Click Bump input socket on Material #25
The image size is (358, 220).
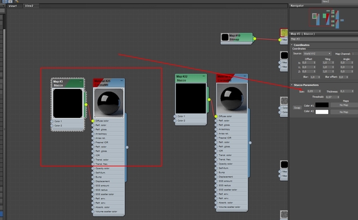pos(93,177)
